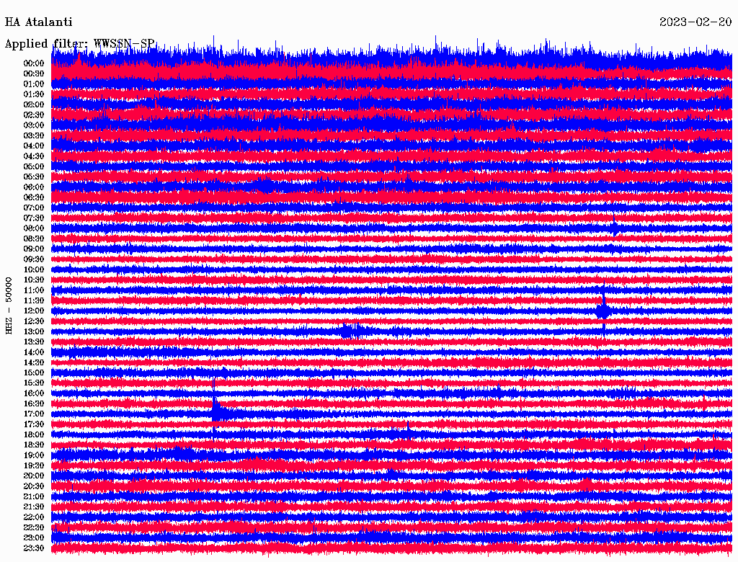738x562 pixels.
Task: Click the 20:30 time label
Action: [34, 486]
